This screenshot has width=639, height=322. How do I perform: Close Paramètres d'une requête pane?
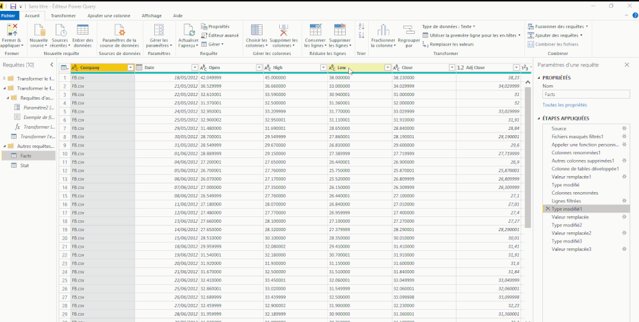[x=627, y=65]
